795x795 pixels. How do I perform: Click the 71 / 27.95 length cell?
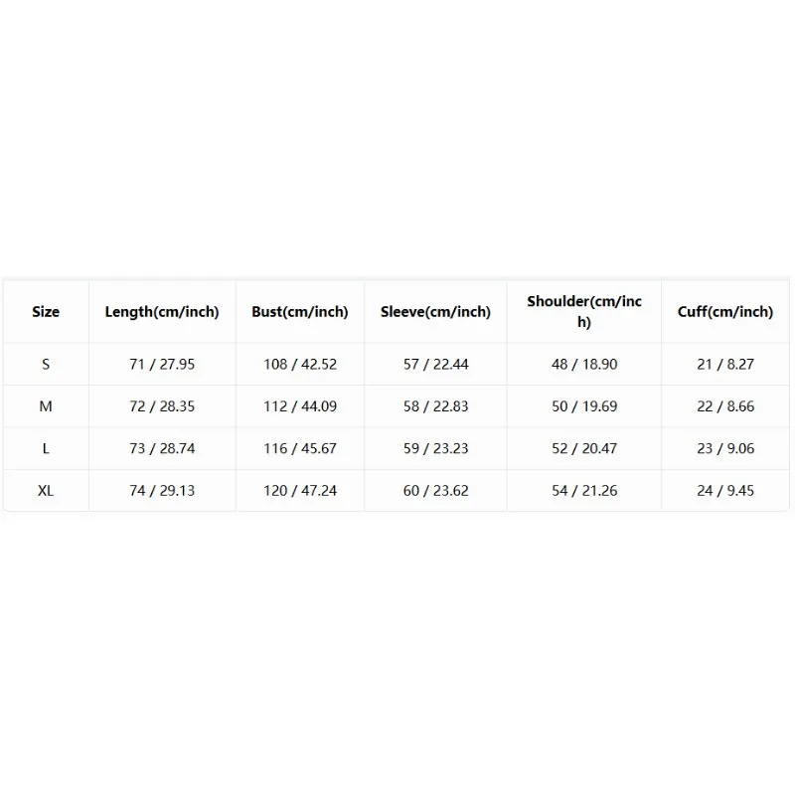[x=162, y=364]
